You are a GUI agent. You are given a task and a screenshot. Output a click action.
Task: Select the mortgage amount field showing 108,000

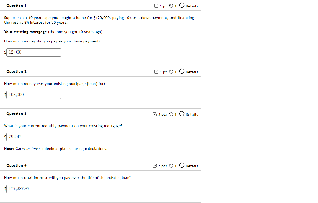click(33, 95)
